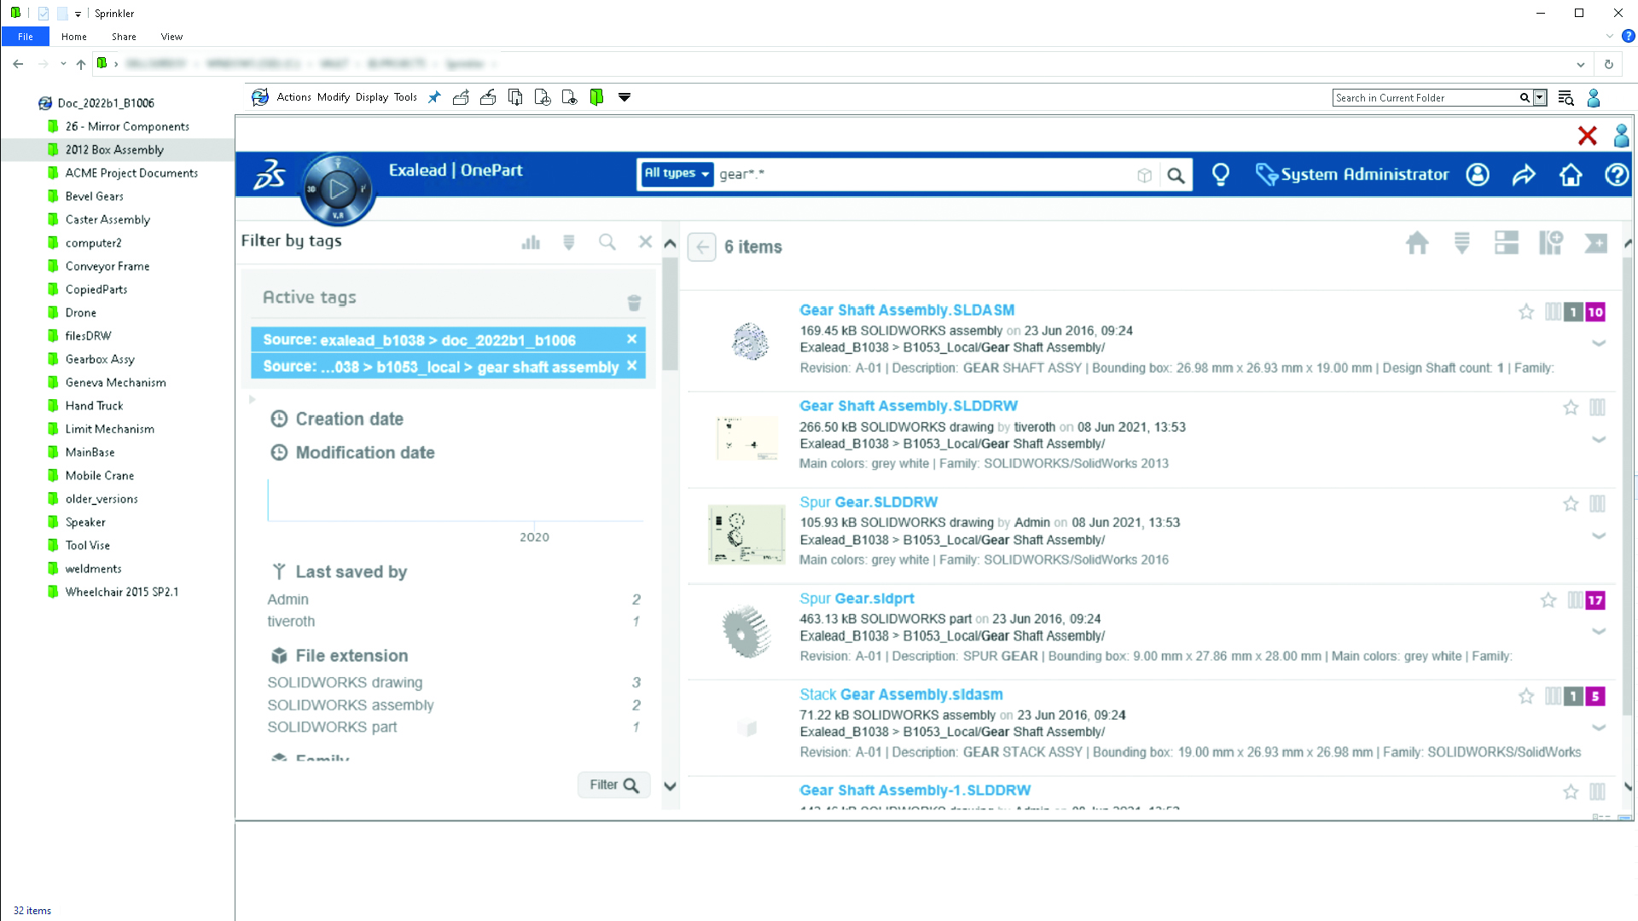The height and width of the screenshot is (921, 1638).
Task: Open the home icon in blue header
Action: click(x=1570, y=175)
